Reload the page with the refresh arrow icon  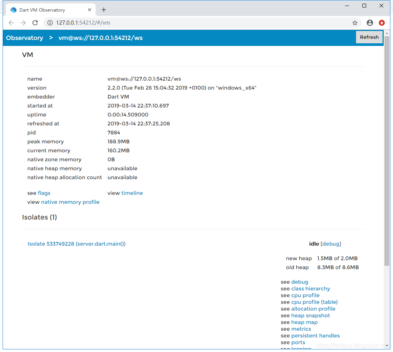pyautogui.click(x=35, y=23)
